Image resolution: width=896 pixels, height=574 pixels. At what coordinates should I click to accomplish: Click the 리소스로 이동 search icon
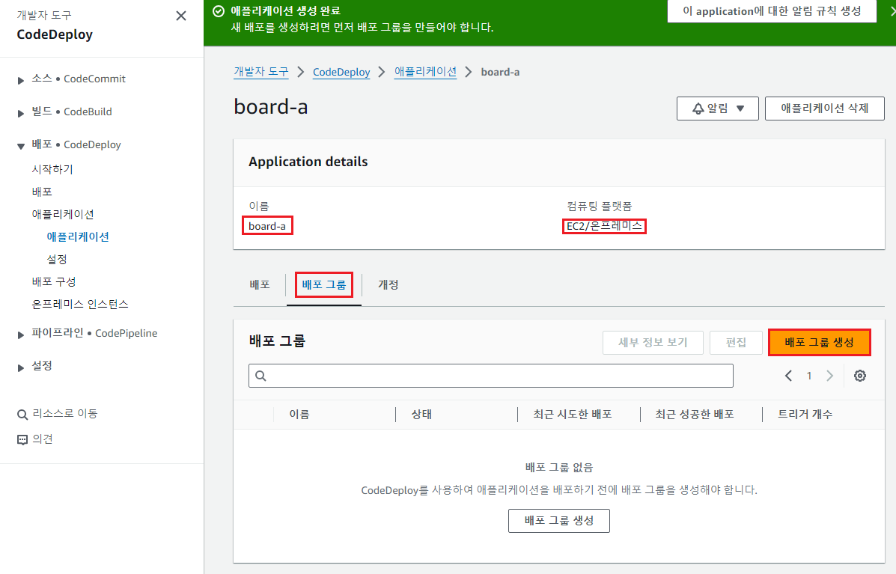[x=22, y=414]
